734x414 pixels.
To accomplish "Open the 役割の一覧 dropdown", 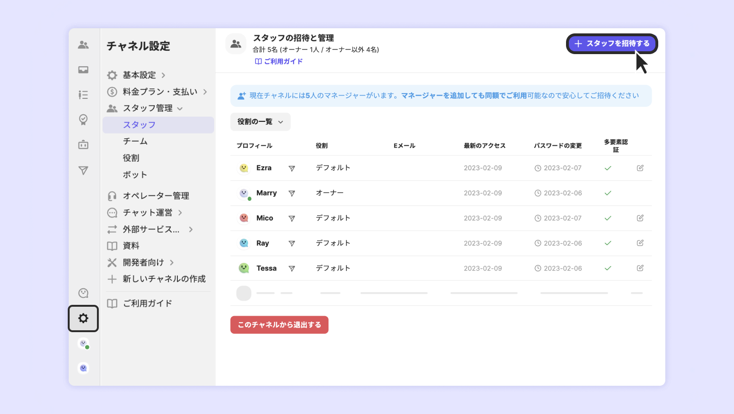I will (260, 122).
